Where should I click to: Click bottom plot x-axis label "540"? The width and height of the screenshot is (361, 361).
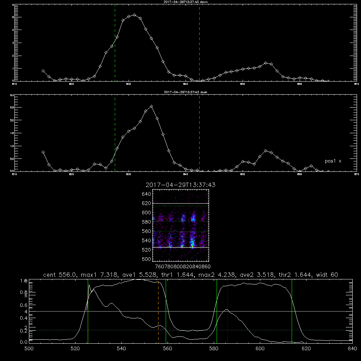(121, 349)
